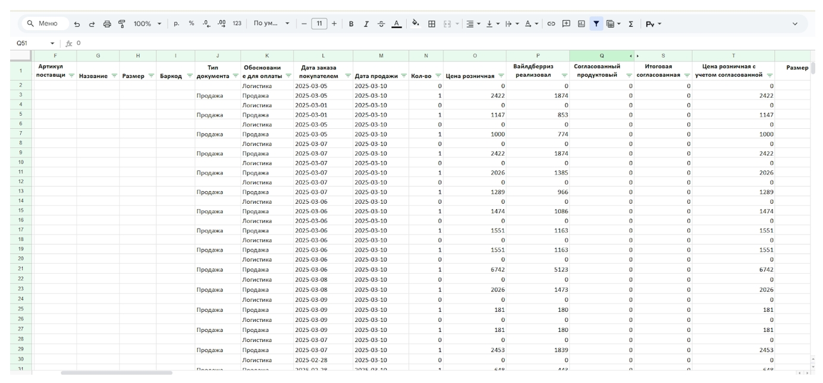Increase font size with plus button
Image resolution: width=823 pixels, height=383 pixels.
click(x=334, y=24)
